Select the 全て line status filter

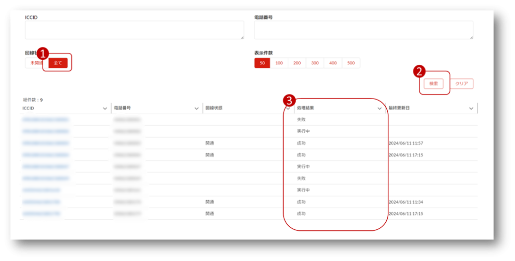point(58,63)
